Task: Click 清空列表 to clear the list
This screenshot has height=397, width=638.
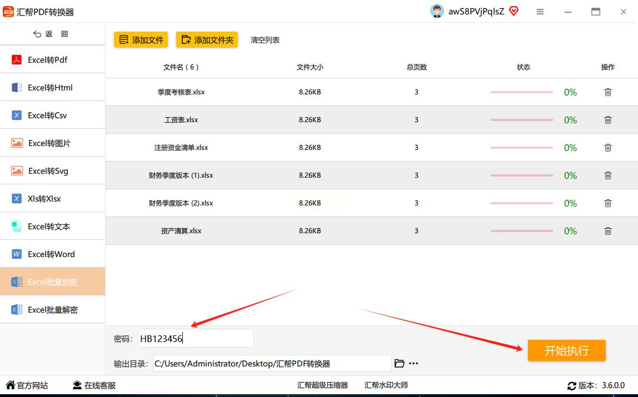Action: point(265,40)
